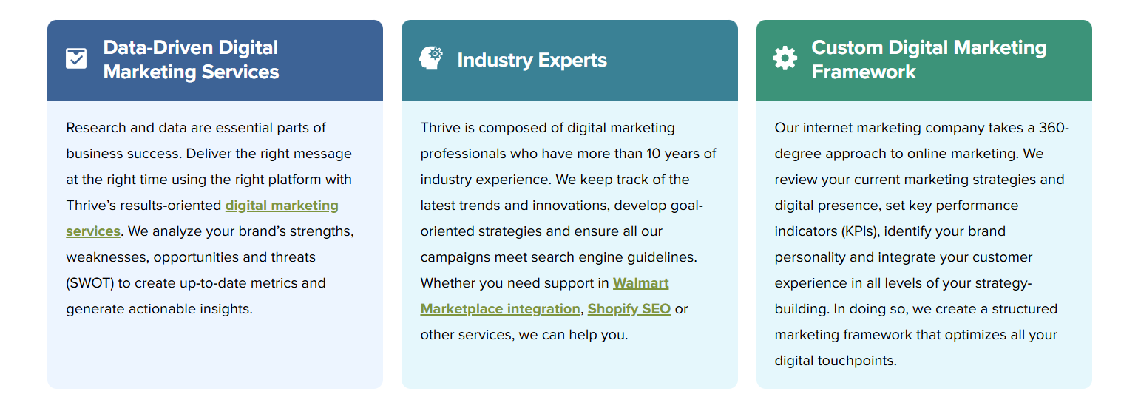Click the Data-Driven Digital Marketing Services heading
The height and width of the screenshot is (394, 1121).
coord(191,59)
